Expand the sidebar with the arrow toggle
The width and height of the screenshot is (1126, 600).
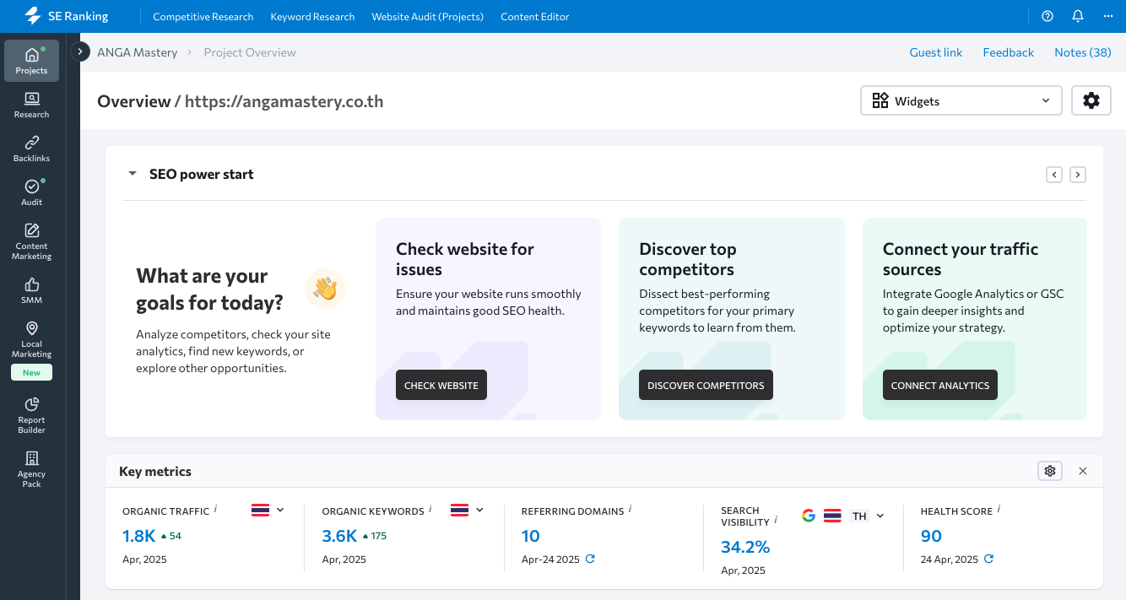(80, 51)
